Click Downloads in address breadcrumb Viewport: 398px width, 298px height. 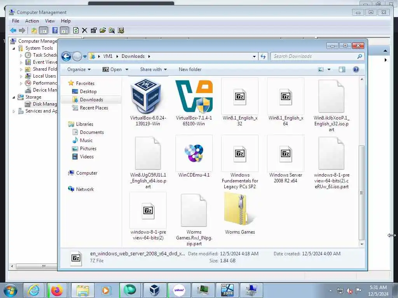tap(133, 56)
